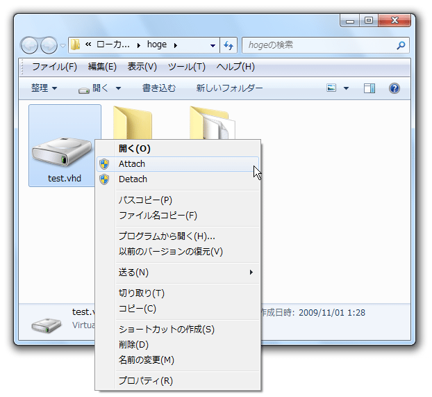This screenshot has width=432, height=397.
Task: Choose プロパティ(R) in context menu
Action: 178,381
